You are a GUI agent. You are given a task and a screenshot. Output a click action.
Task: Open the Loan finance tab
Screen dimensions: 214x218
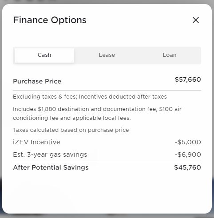(170, 55)
